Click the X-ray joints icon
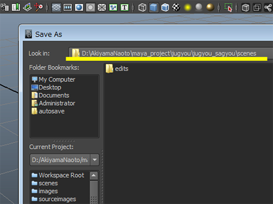273x204 pixels. (268, 7)
